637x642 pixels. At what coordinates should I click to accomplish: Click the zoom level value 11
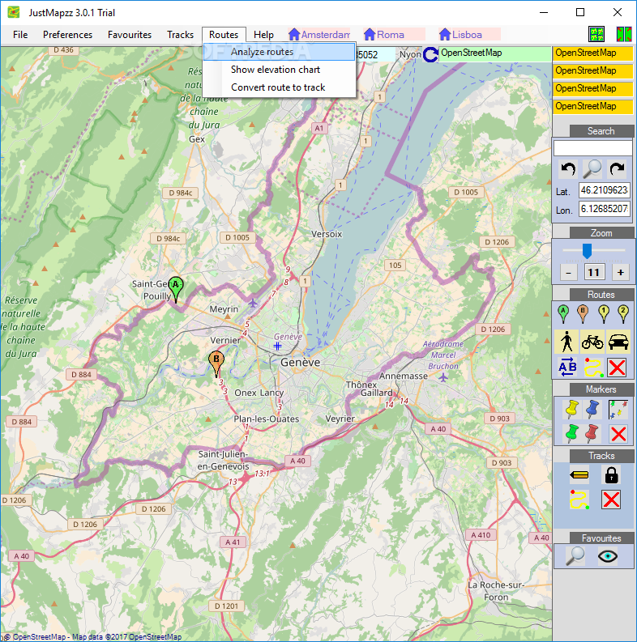(594, 272)
